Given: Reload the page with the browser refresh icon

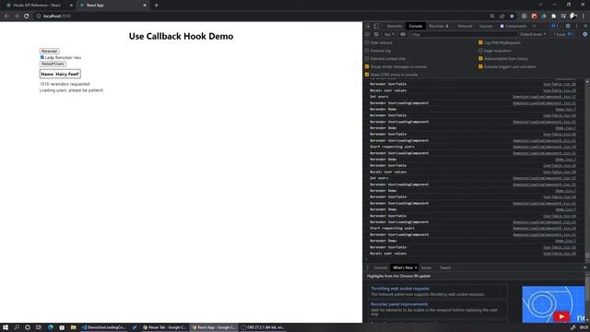Looking at the screenshot, I should [x=27, y=17].
